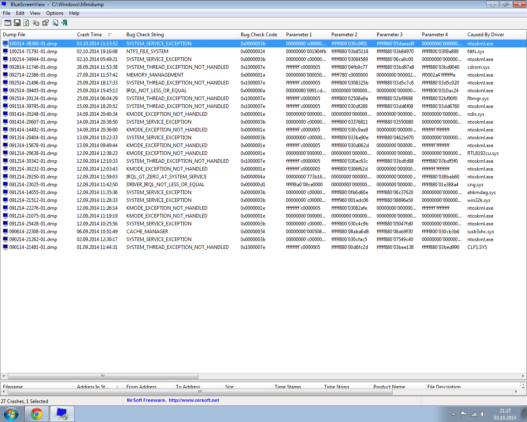Viewport: 527px width, 422px height.
Task: Click crash time 06.09.2014 10:51:49
Action: click(x=97, y=232)
